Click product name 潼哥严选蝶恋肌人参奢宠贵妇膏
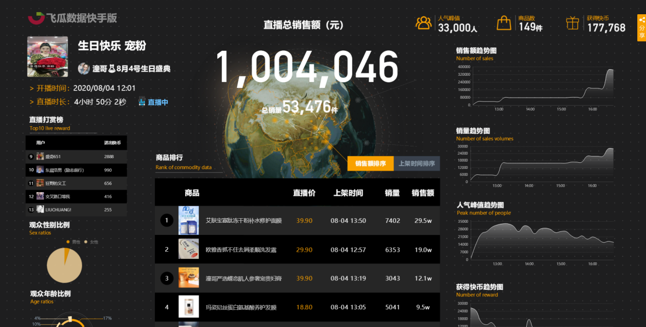 pos(243,279)
